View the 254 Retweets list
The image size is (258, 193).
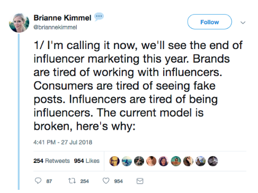click(x=51, y=161)
